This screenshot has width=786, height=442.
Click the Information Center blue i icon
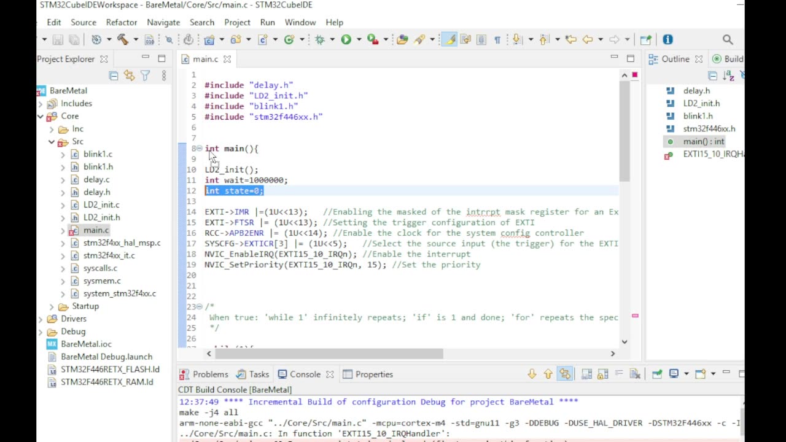[667, 39]
